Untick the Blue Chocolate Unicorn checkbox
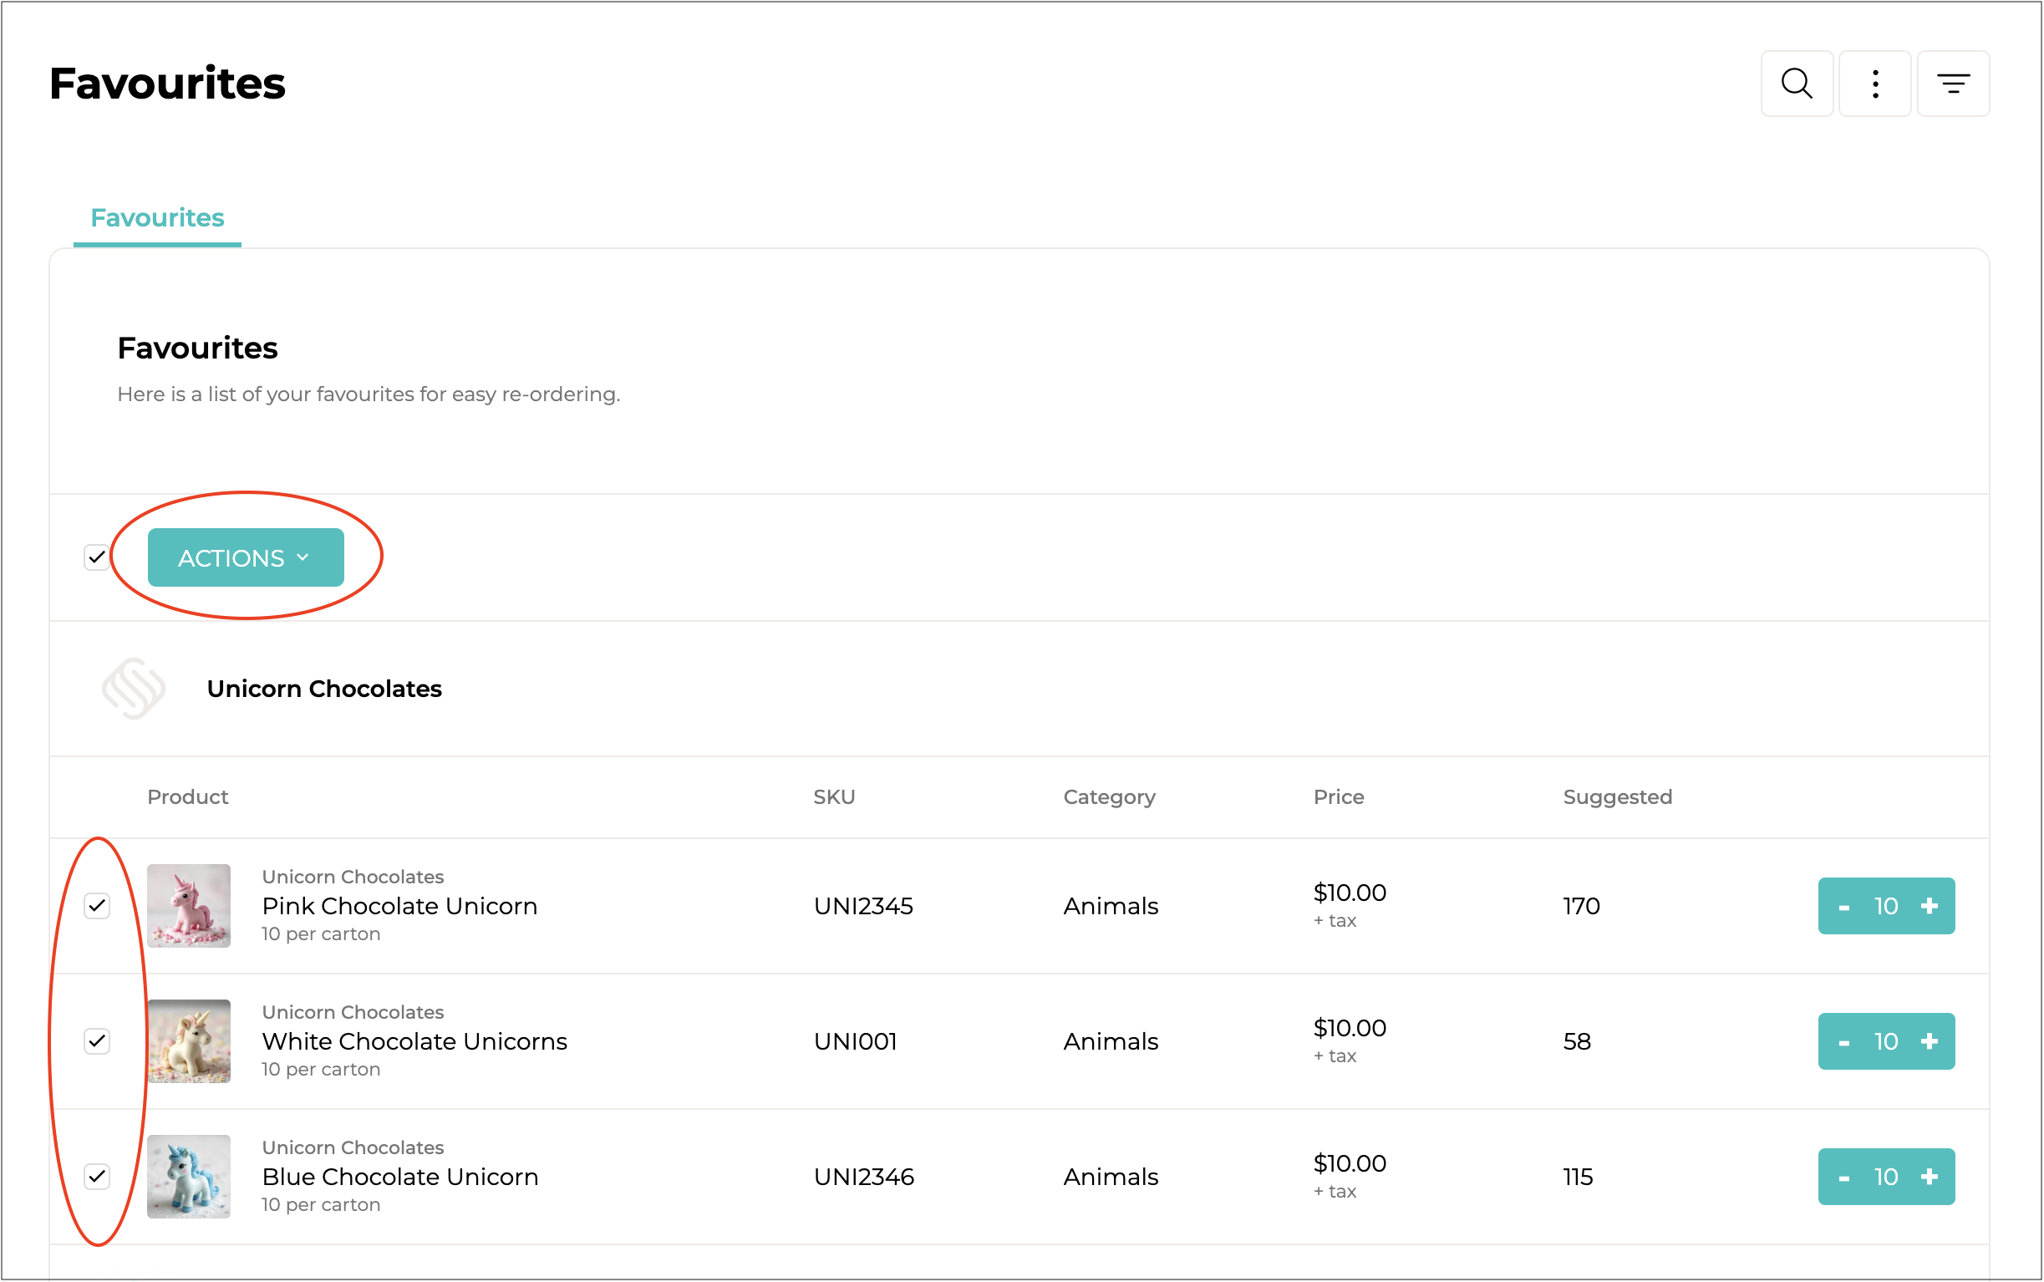The image size is (2044, 1282). pyautogui.click(x=97, y=1178)
